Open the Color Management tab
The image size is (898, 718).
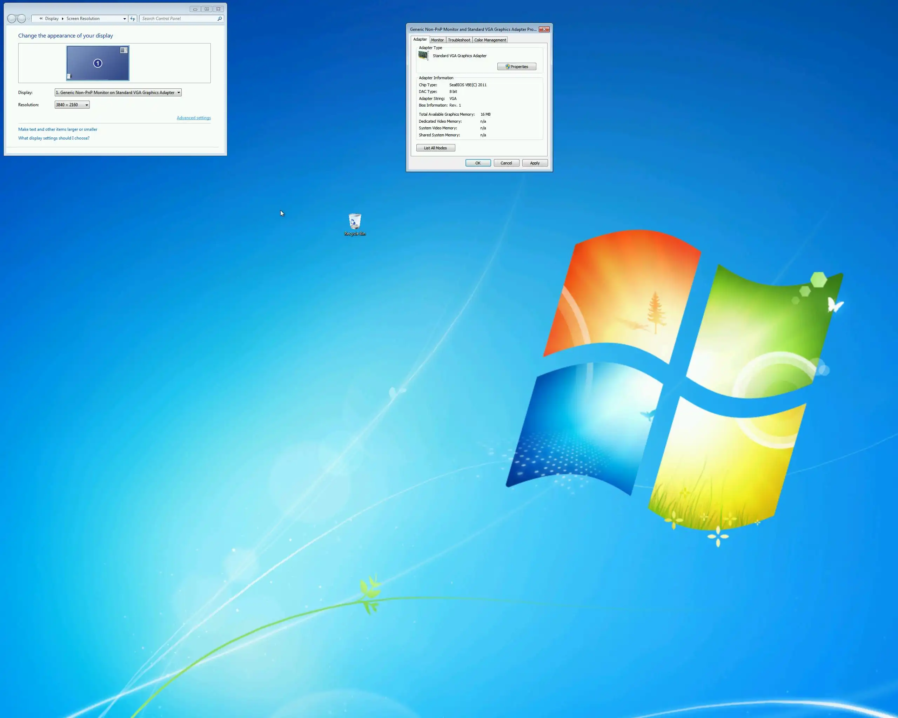(x=490, y=40)
